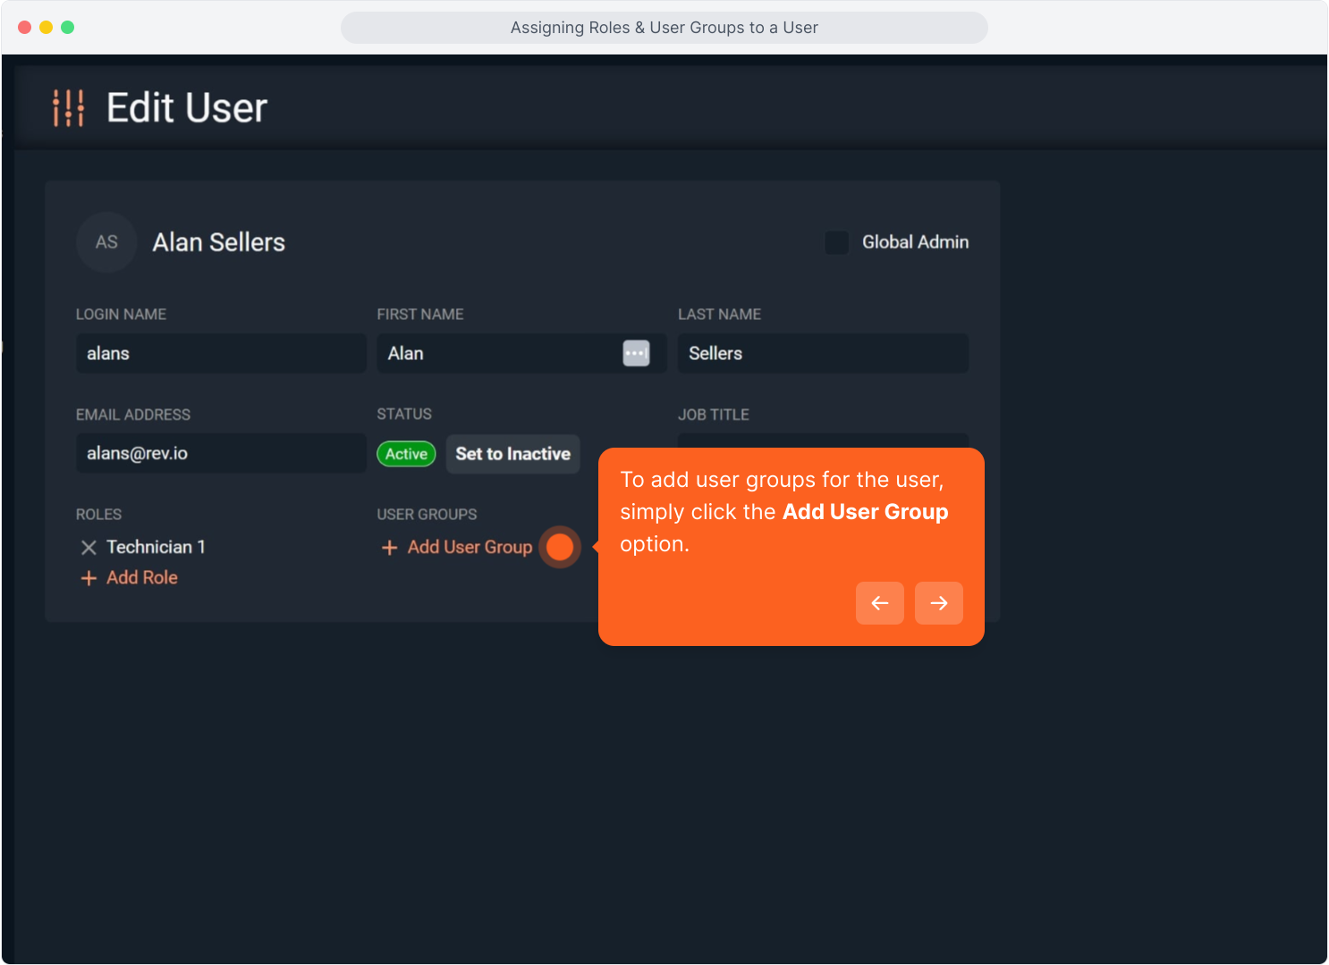Image resolution: width=1329 pixels, height=965 pixels.
Task: Focus the Login Name field containing alans
Action: 221,354
